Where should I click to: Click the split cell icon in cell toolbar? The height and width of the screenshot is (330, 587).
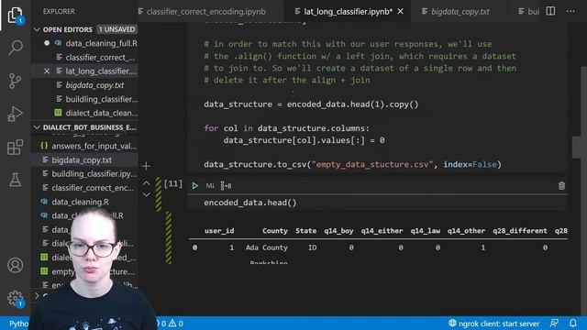[x=226, y=185]
